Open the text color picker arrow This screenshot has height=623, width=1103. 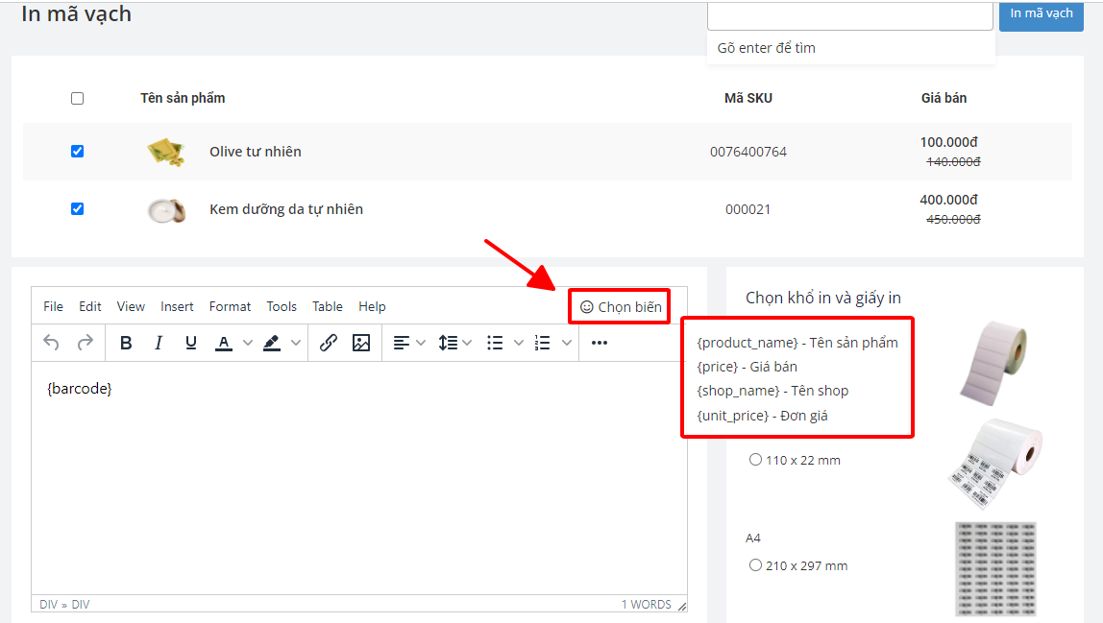tap(248, 343)
